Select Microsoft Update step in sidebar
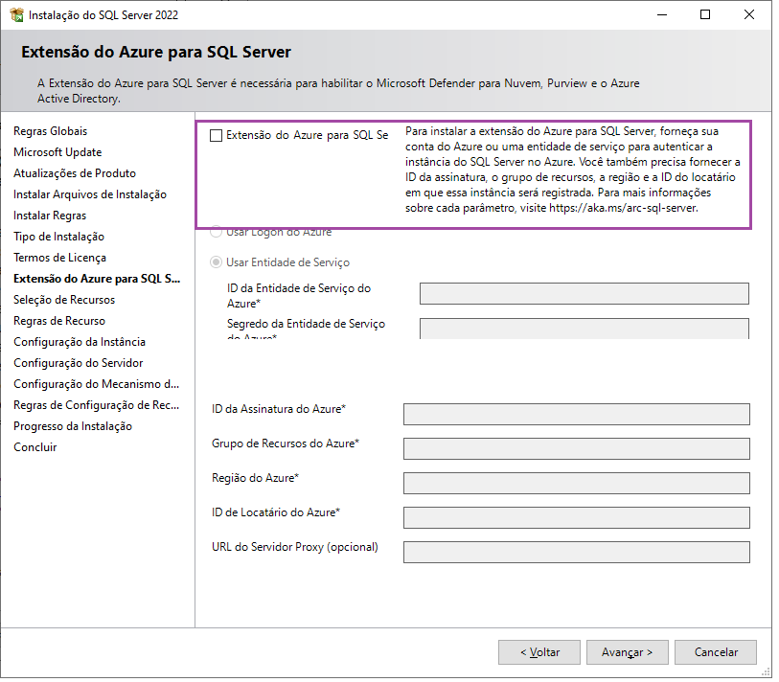Screen dimensions: 779x682 pyautogui.click(x=57, y=152)
